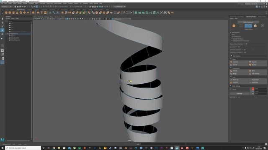The image size is (268, 150).
Task: Choose Object selection mode in Modeling Toolkit
Action: point(234,26)
